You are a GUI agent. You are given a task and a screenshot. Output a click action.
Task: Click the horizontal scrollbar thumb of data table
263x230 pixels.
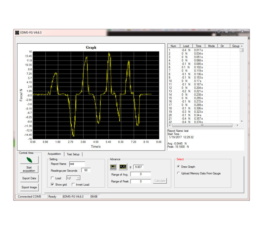click(x=202, y=125)
